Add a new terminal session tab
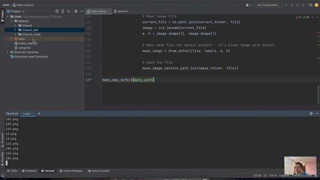Screen dimensions: 320x180 tap(39, 113)
